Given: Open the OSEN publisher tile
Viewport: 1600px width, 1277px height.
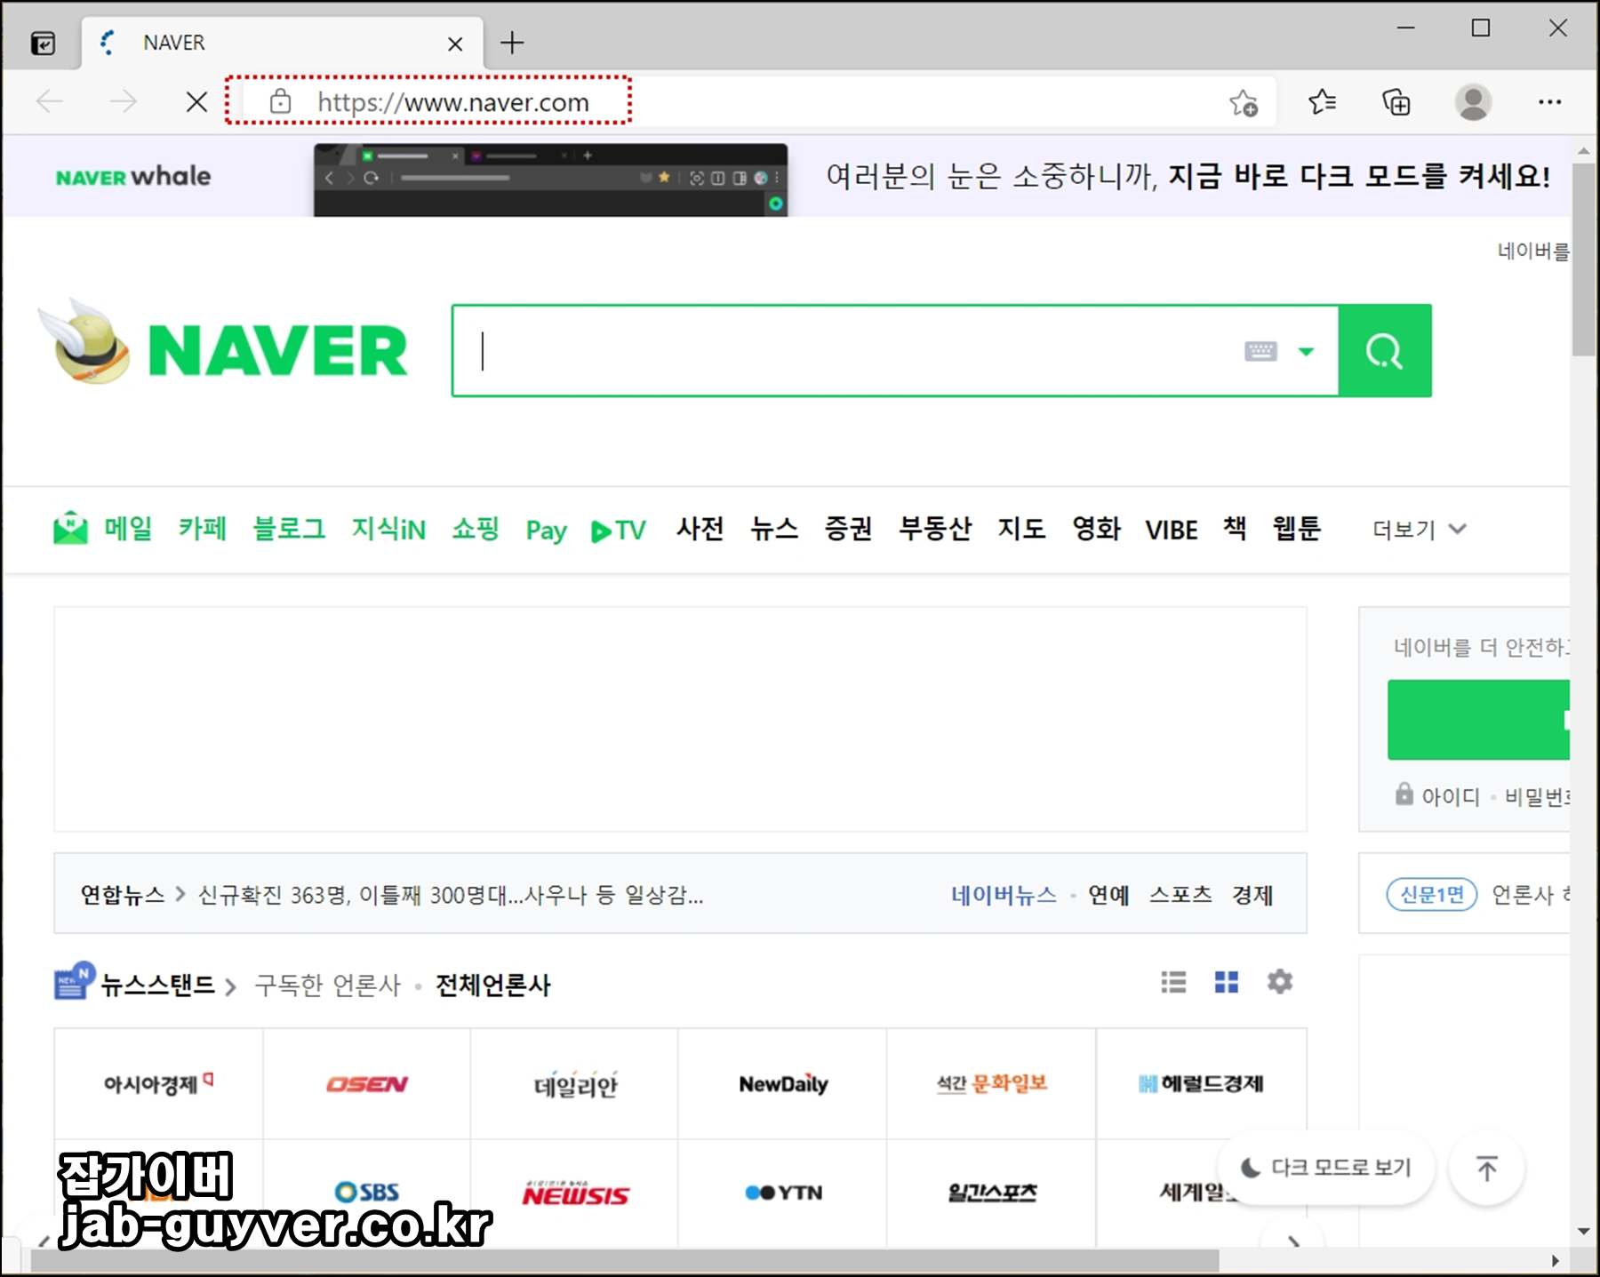Looking at the screenshot, I should [x=367, y=1084].
